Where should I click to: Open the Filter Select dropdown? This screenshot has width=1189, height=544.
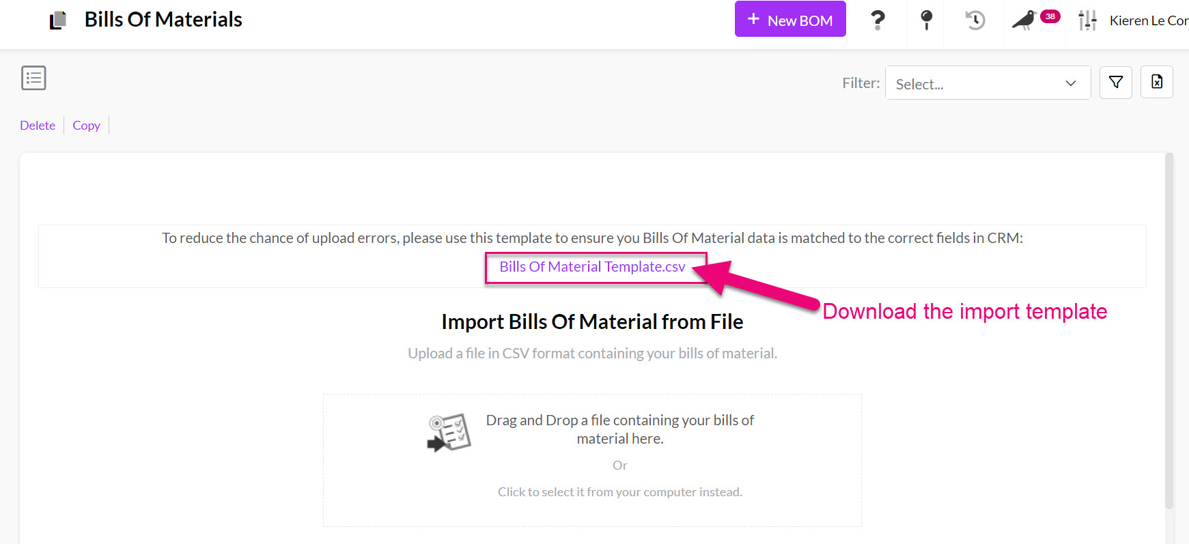[988, 83]
